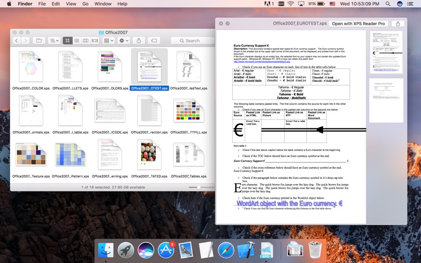
Task: Open the Arrange items dropdown
Action: (108, 41)
